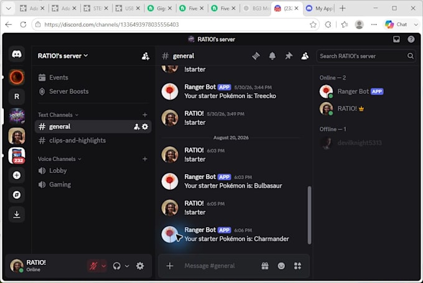Switch to the USB browser tab
The height and width of the screenshot is (283, 423).
pos(128,8)
